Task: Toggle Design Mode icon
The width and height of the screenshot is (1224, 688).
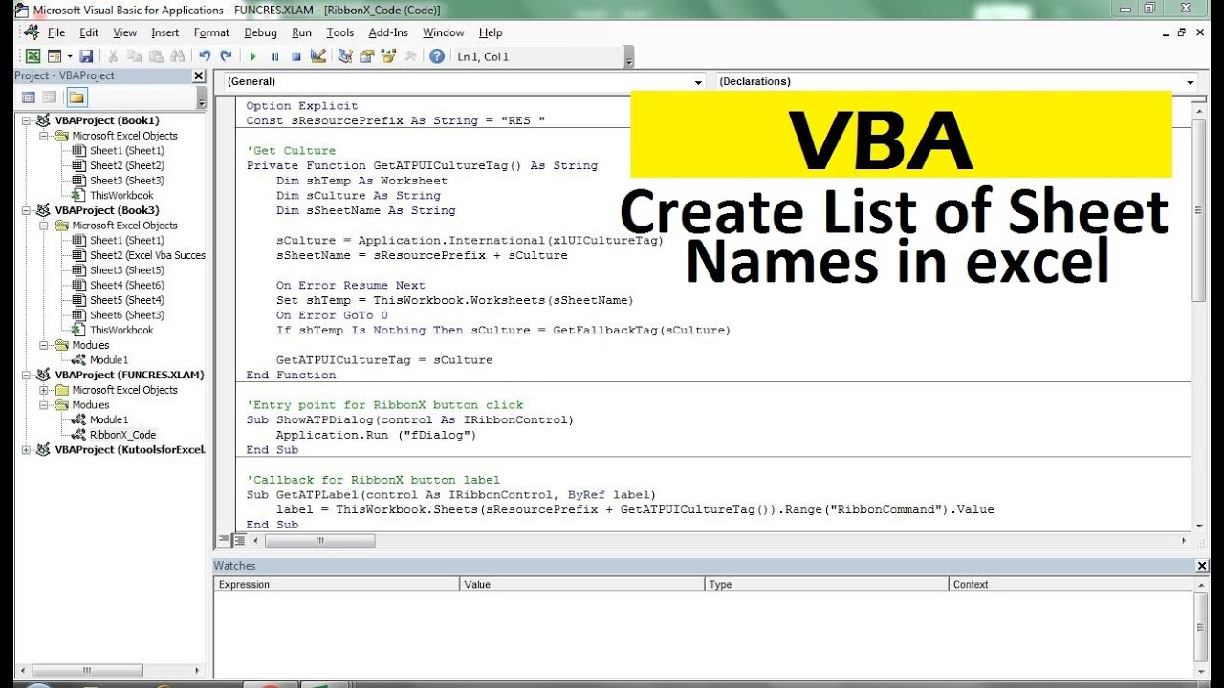Action: tap(318, 56)
